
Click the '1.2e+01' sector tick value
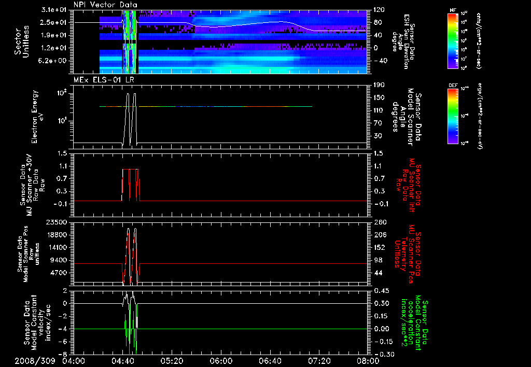click(55, 48)
